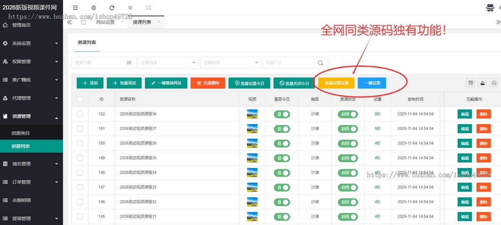
Task: Select the header select-all checkbox
Action: click(x=80, y=99)
